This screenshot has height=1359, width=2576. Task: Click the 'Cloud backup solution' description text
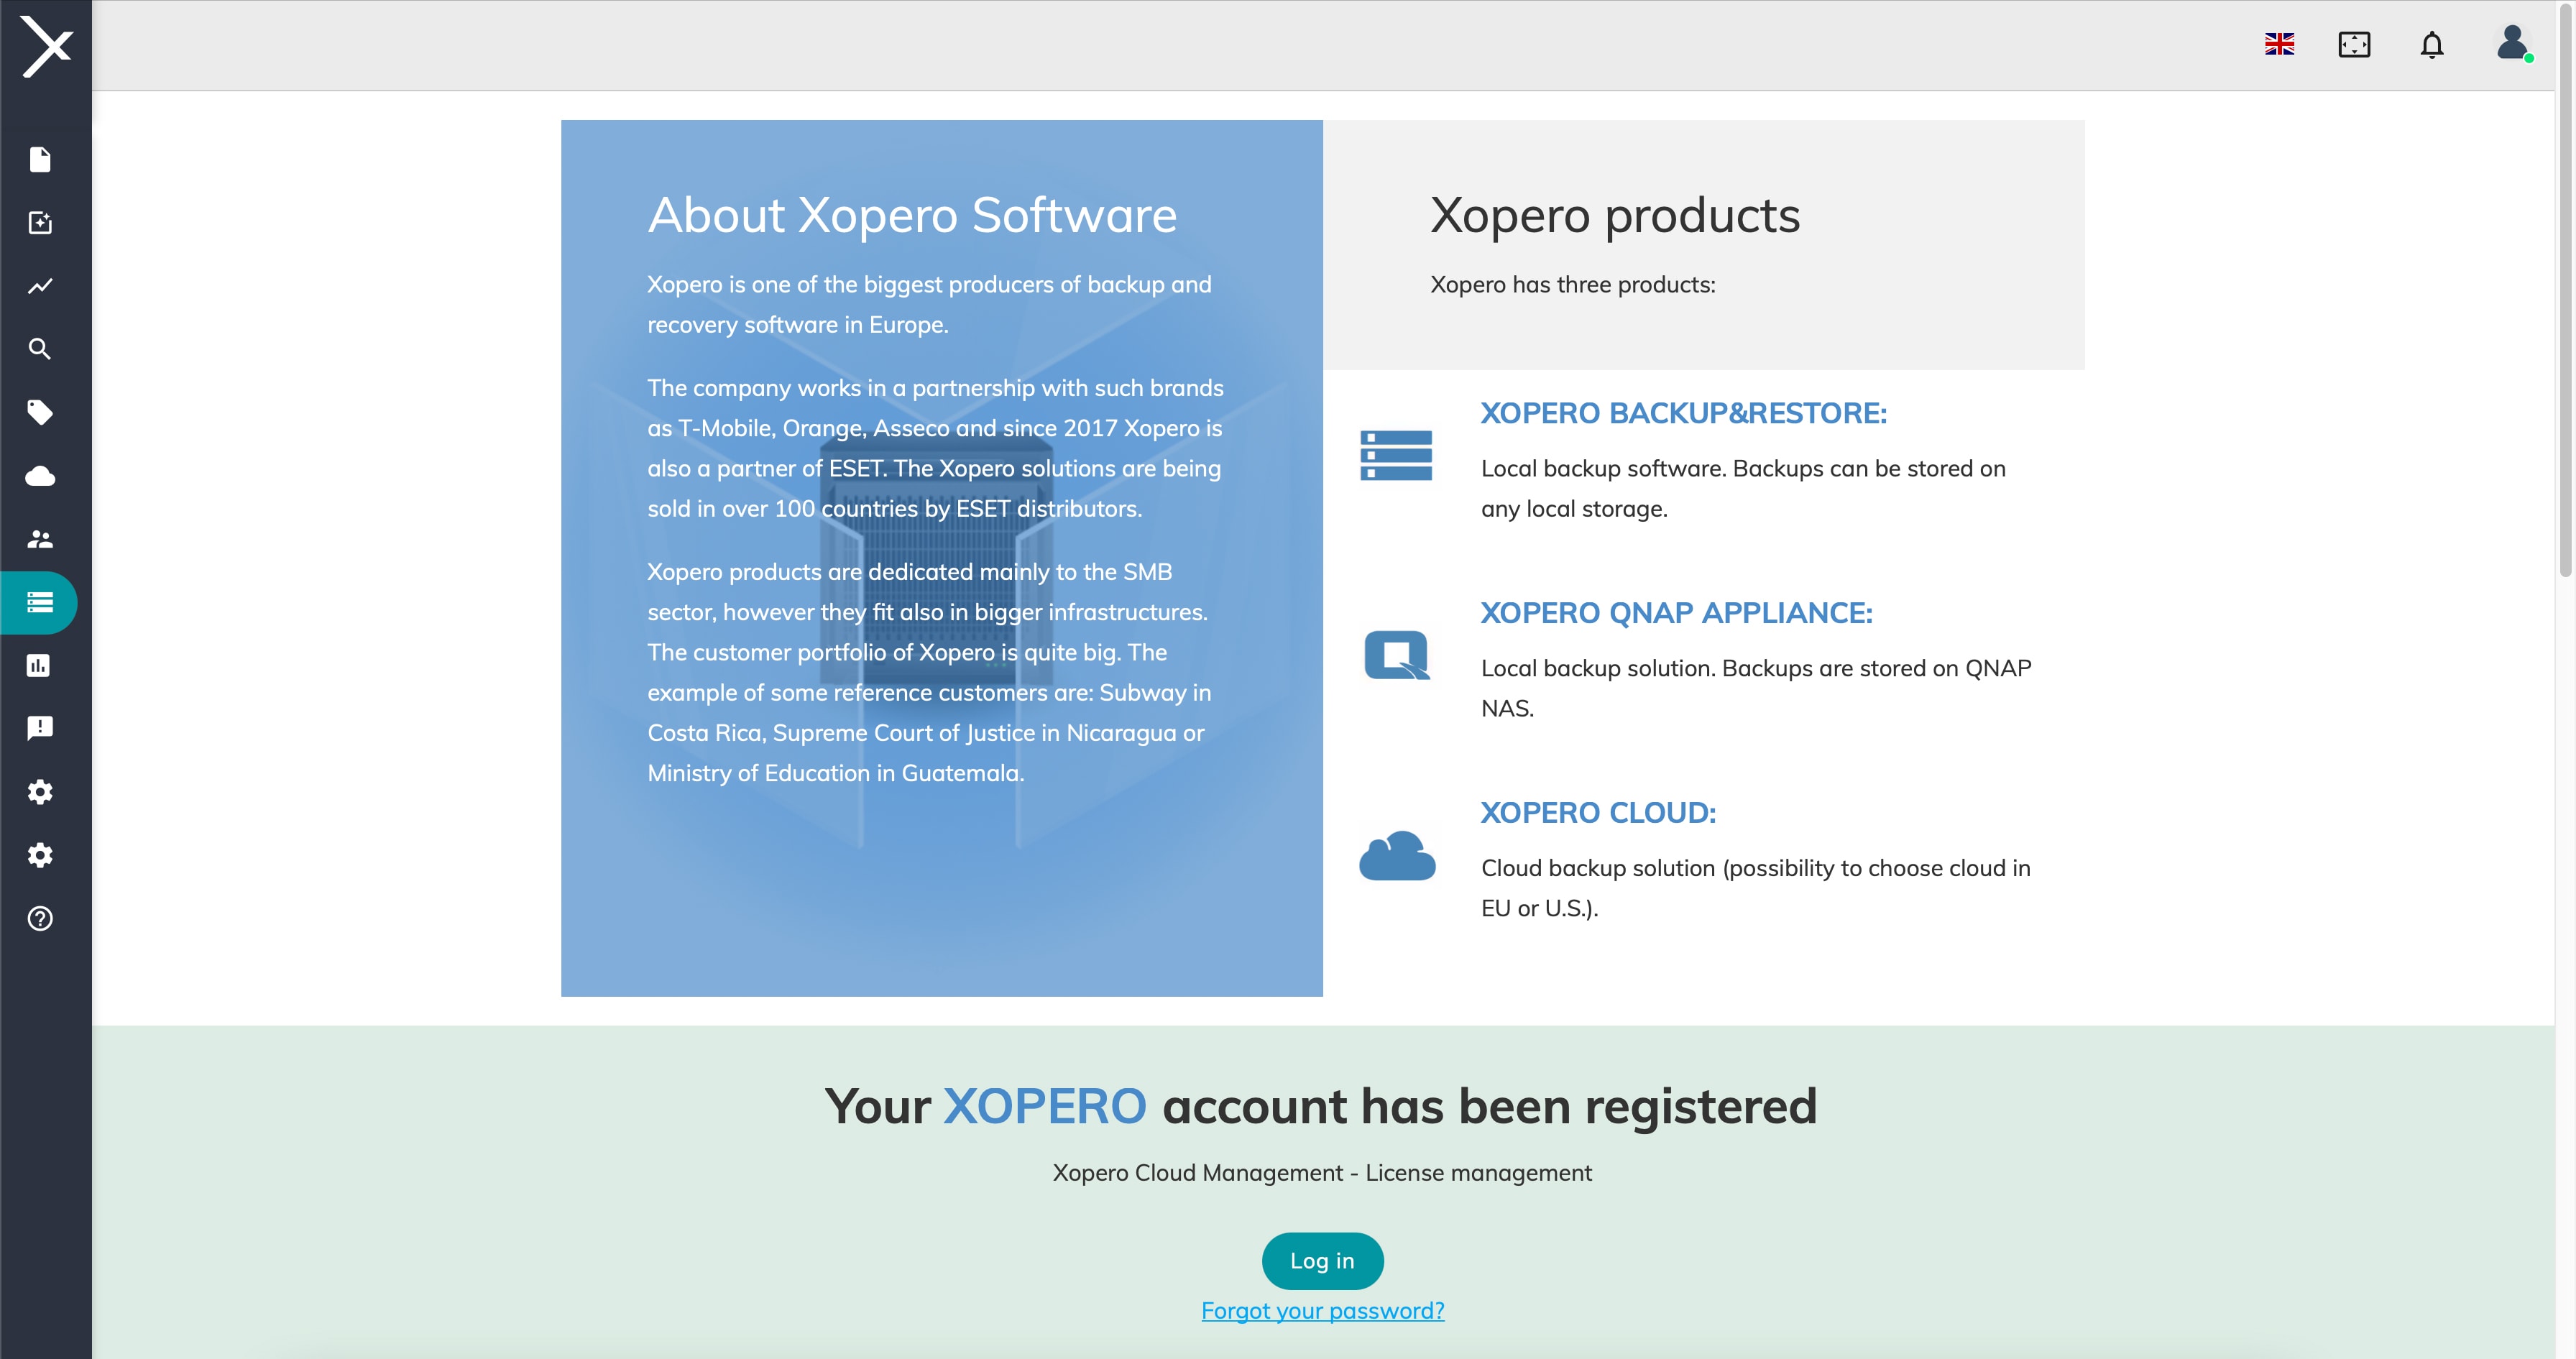point(1756,888)
